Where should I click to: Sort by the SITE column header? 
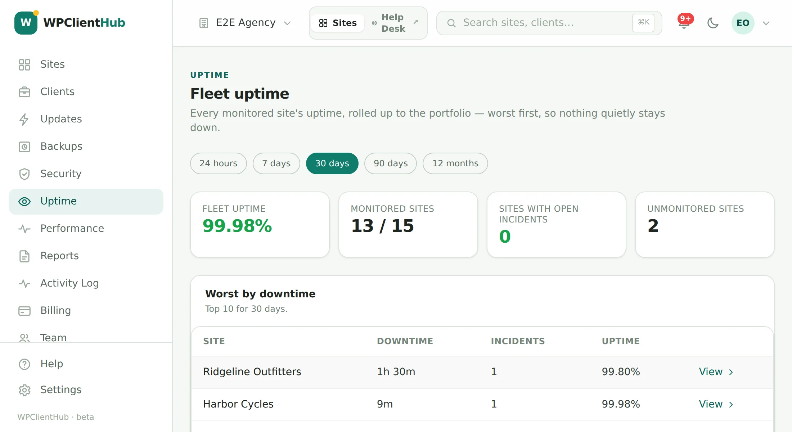(x=214, y=341)
